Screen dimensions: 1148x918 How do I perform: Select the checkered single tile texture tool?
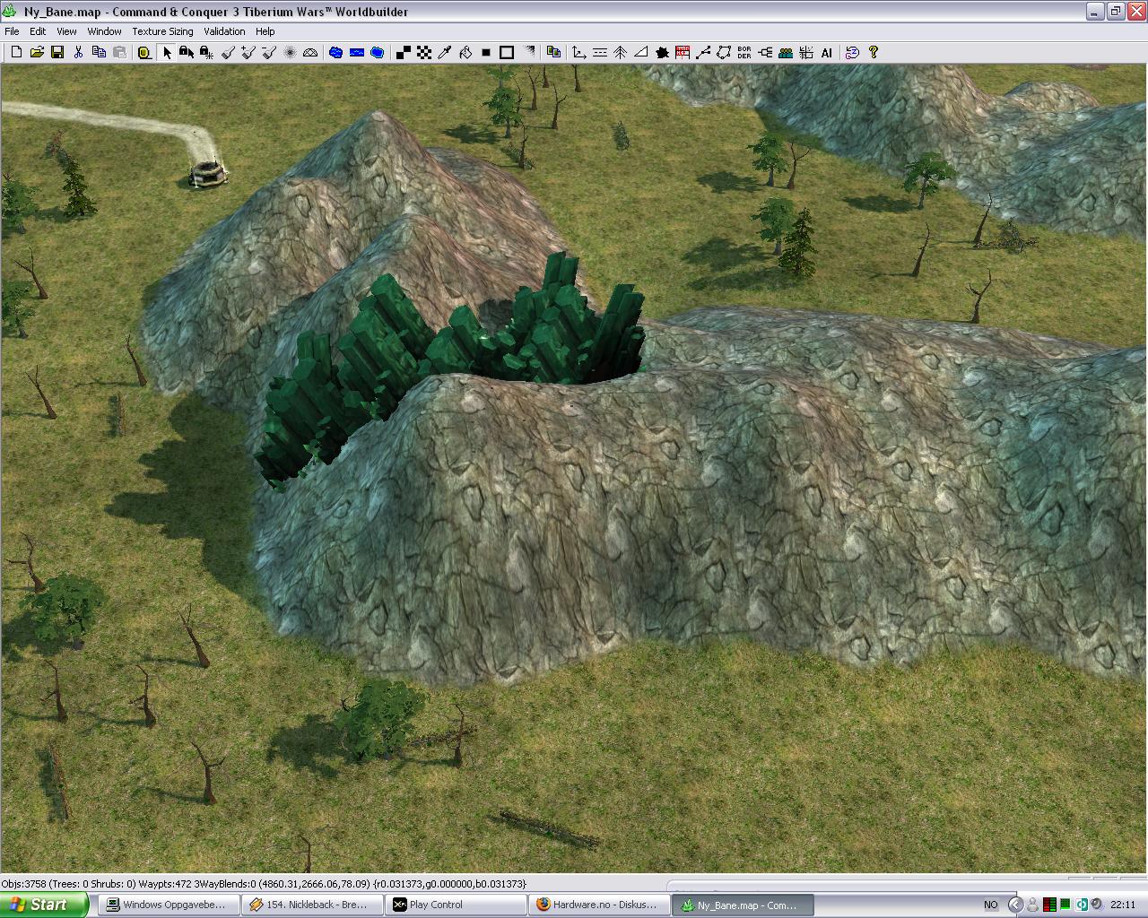coord(424,52)
